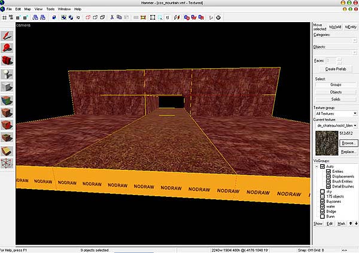Viewport: 359px width, 253px height.
Task: Select the yellow Clipping tool
Action: tap(7, 150)
